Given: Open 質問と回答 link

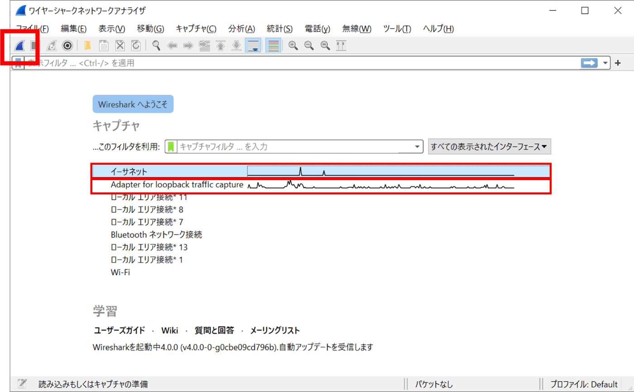Looking at the screenshot, I should [x=214, y=330].
